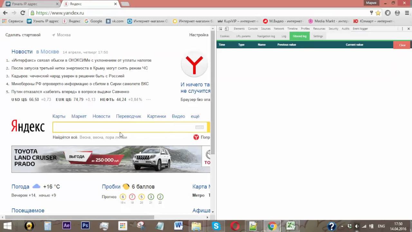Switch to the Network panel
The image size is (412, 232).
click(x=279, y=29)
